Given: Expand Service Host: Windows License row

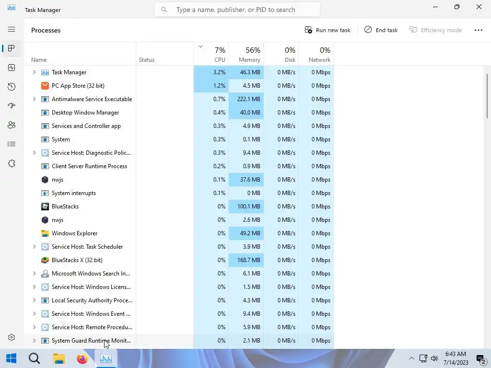Looking at the screenshot, I should 34,287.
